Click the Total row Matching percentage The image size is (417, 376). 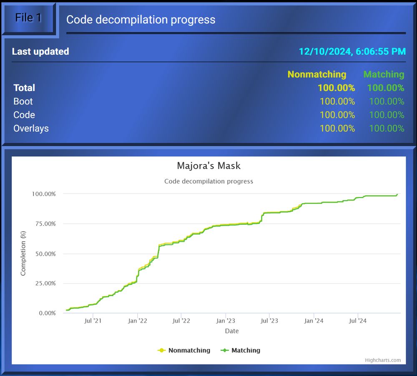tap(386, 88)
